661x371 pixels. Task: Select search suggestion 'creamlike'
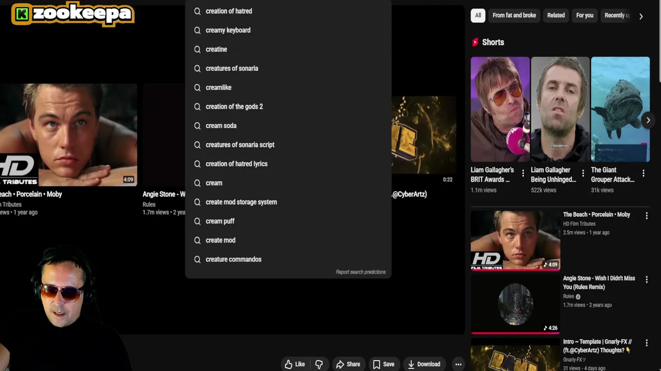tap(288, 87)
